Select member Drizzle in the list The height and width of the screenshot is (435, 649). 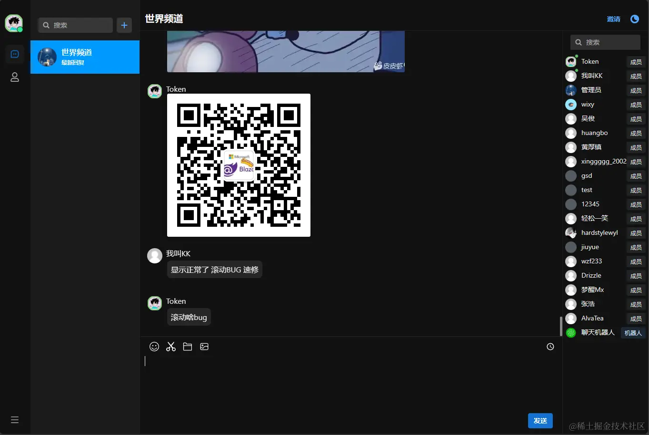(x=605, y=275)
